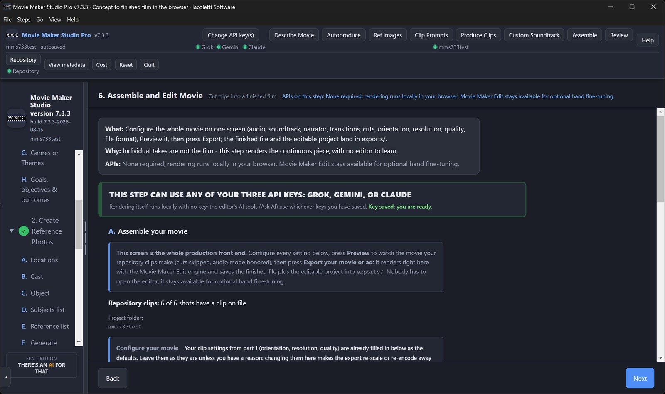Click the Movie Maker Studio Pro title link
Viewport: 665px width, 394px height.
point(57,35)
